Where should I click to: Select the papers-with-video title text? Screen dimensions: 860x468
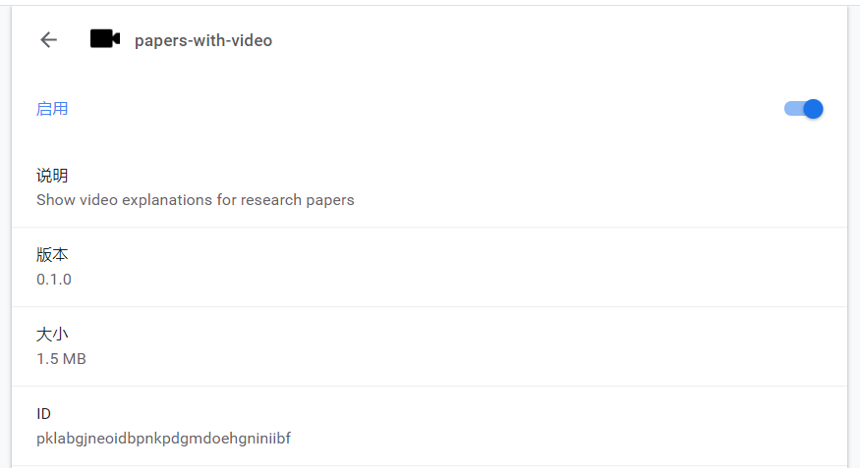(203, 40)
